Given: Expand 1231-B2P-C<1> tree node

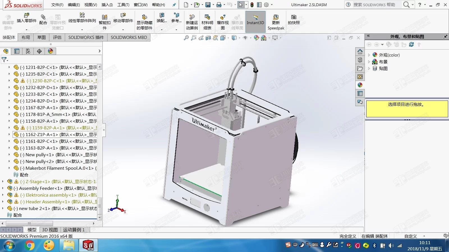Looking at the screenshot, I should (9, 67).
